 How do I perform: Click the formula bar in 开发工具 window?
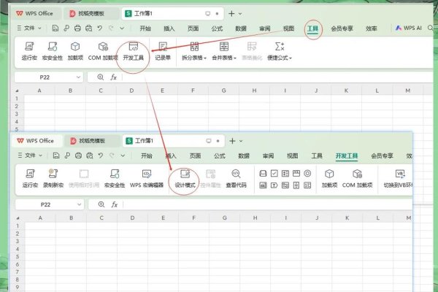pos(268,204)
